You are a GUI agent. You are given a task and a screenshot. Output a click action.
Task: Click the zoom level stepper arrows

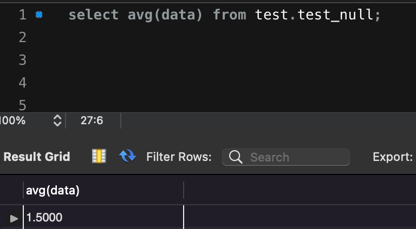57,120
